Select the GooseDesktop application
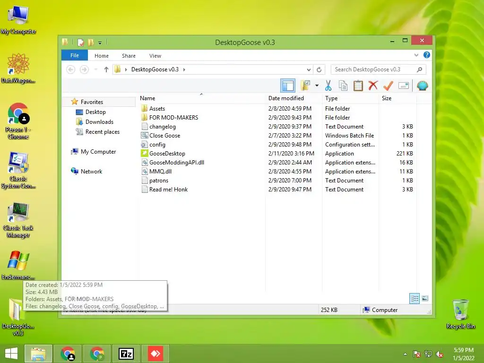 point(167,154)
